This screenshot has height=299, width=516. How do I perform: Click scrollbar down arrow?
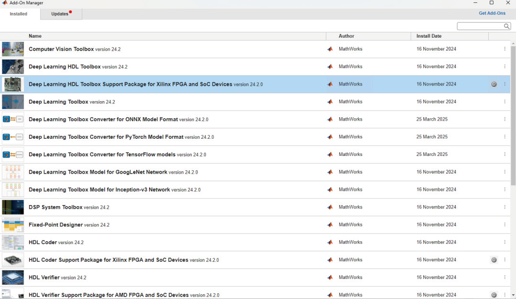point(513,295)
